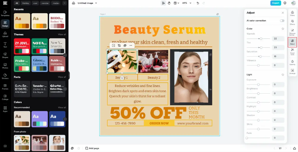Adjust the Warmth slider handle
The height and width of the screenshot is (152, 298).
tap(261, 39)
